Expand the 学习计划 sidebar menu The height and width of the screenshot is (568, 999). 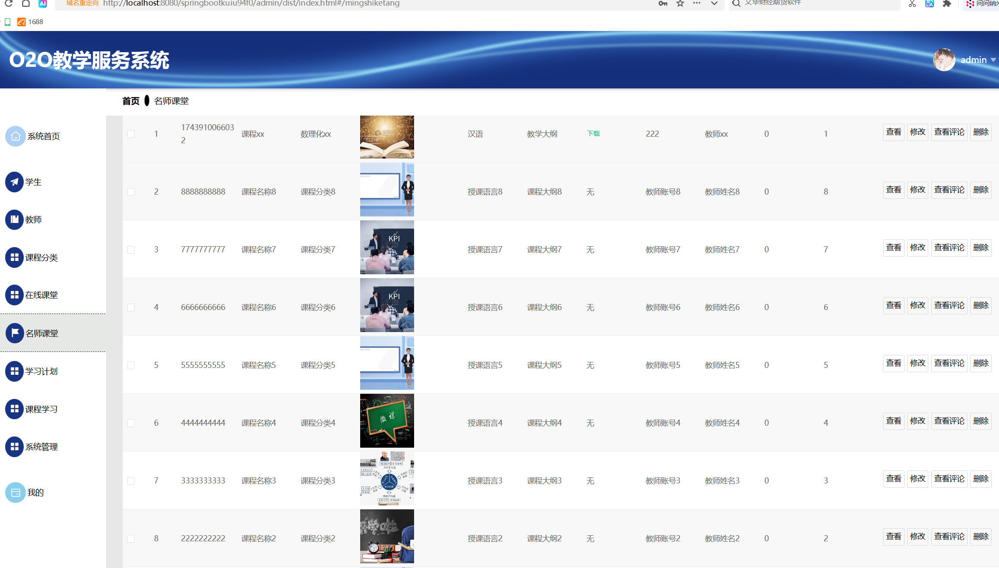[41, 371]
